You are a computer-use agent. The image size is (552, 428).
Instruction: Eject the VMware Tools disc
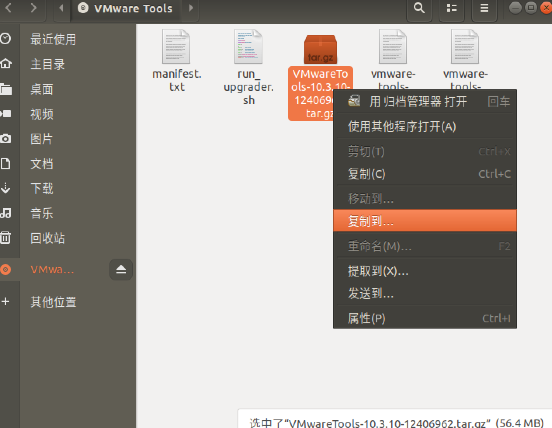(x=121, y=270)
